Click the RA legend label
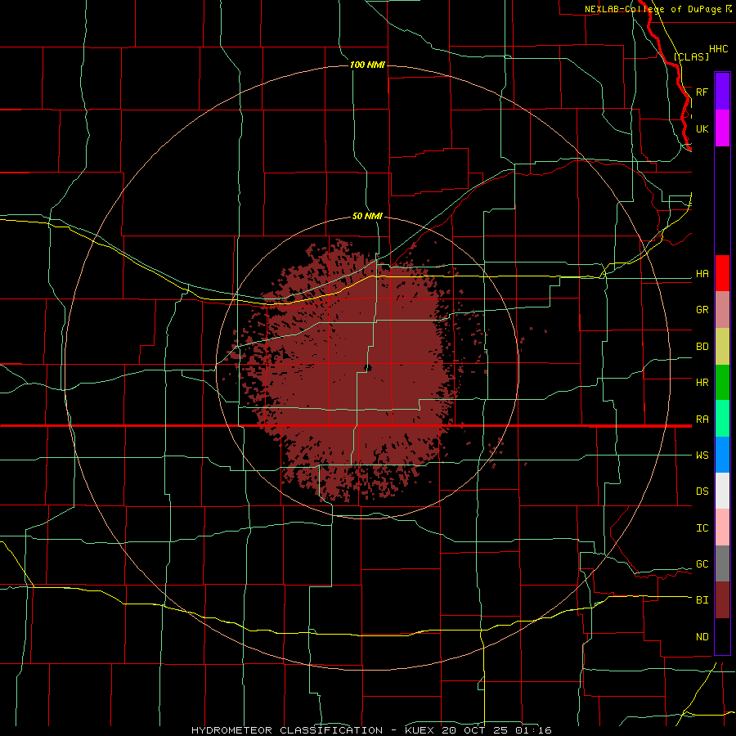The height and width of the screenshot is (736, 736). point(702,420)
